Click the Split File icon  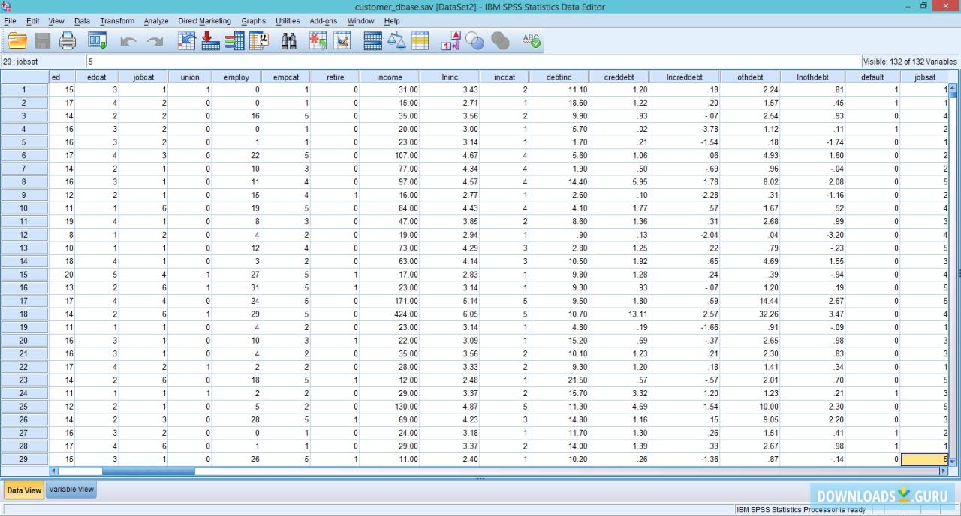(x=372, y=40)
